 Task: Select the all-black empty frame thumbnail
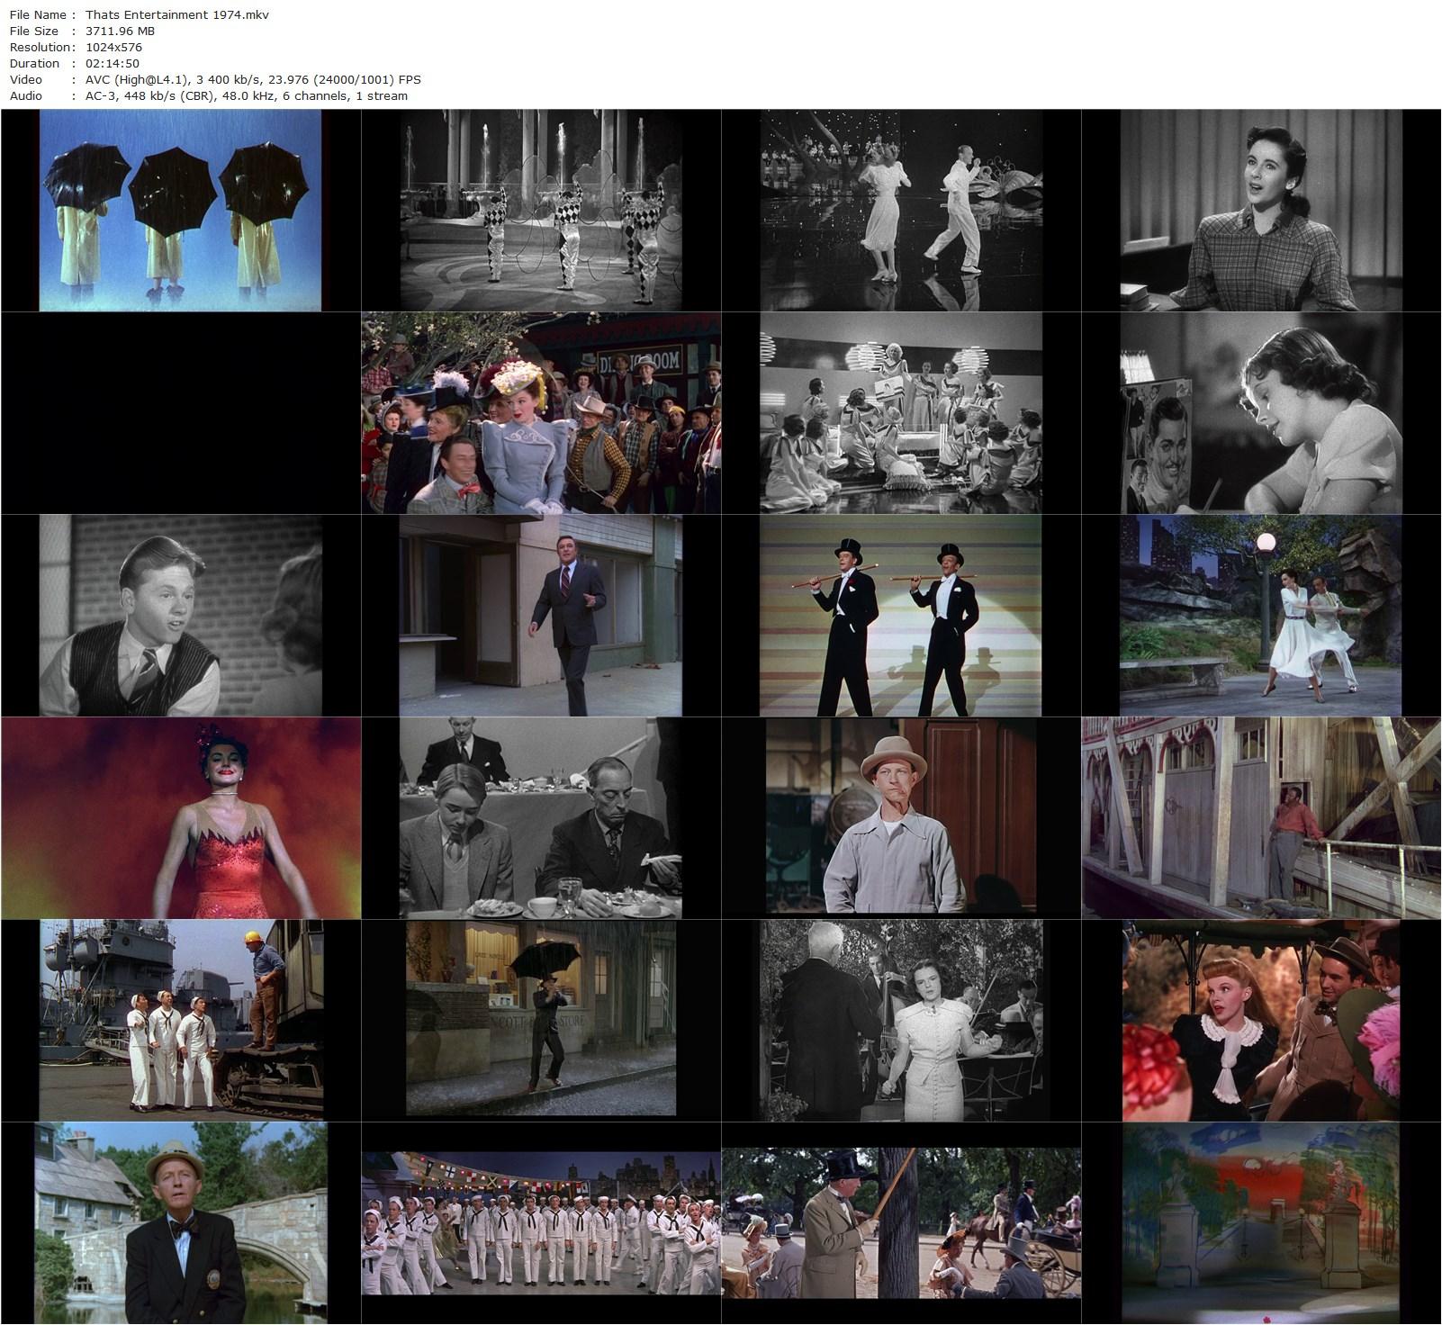pyautogui.click(x=181, y=413)
